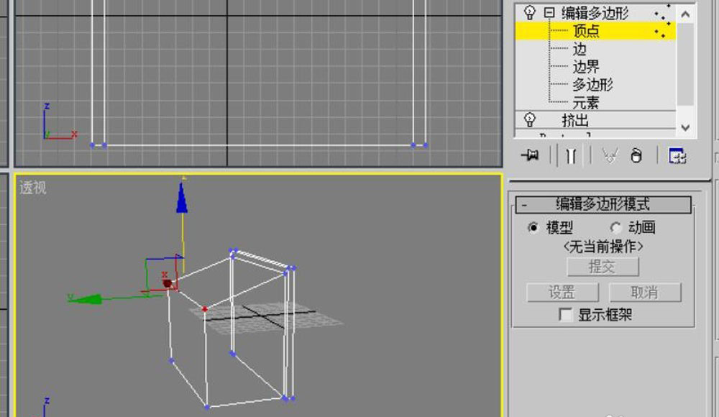Toggle the 编辑多边形 modifier lightbulb
Viewport: 719px width, 417px height.
point(530,11)
